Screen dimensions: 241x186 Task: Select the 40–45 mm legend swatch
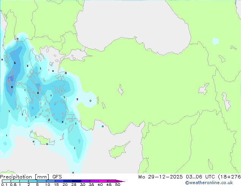103,181
